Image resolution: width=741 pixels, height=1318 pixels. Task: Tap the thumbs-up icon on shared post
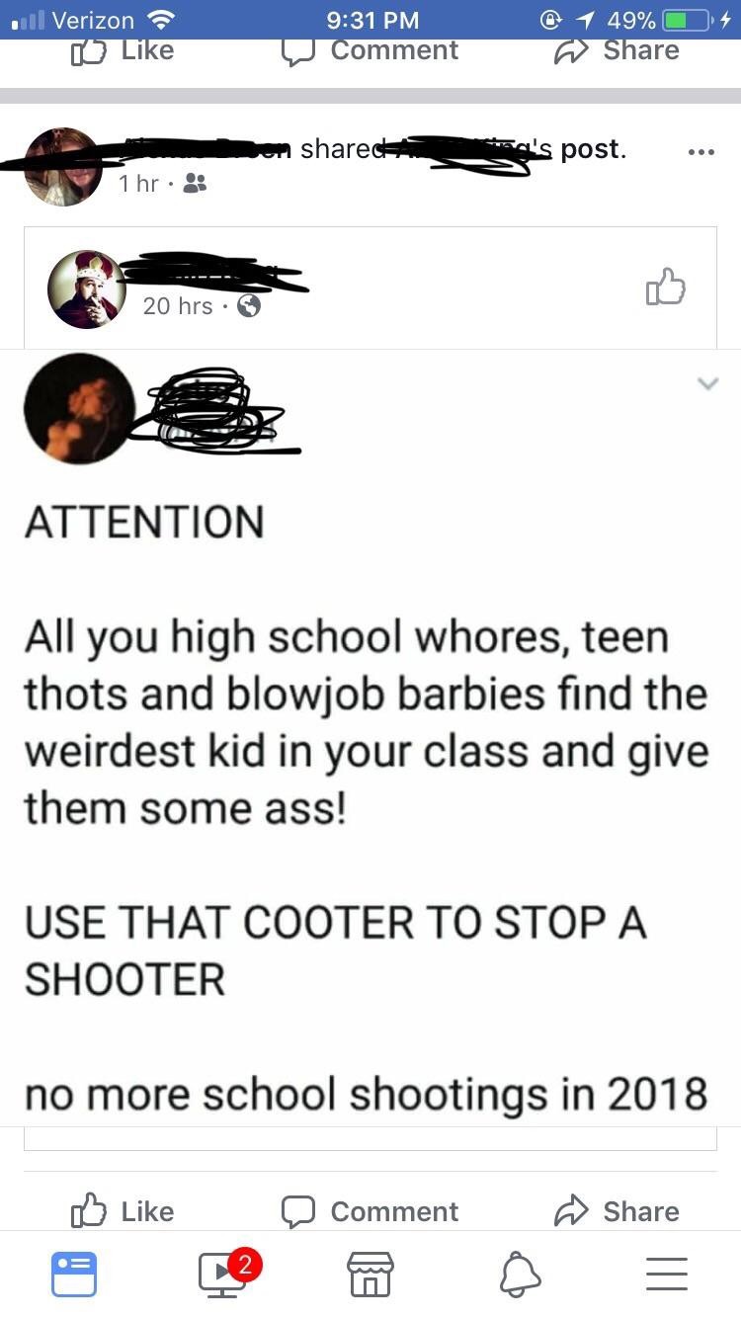pos(665,287)
